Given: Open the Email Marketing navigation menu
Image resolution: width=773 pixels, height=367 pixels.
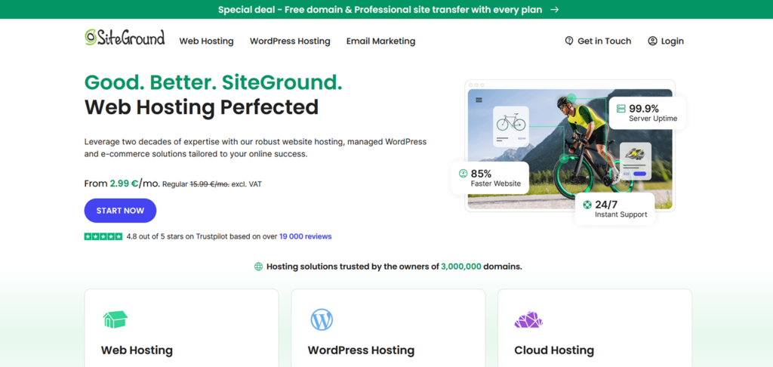Looking at the screenshot, I should point(380,41).
